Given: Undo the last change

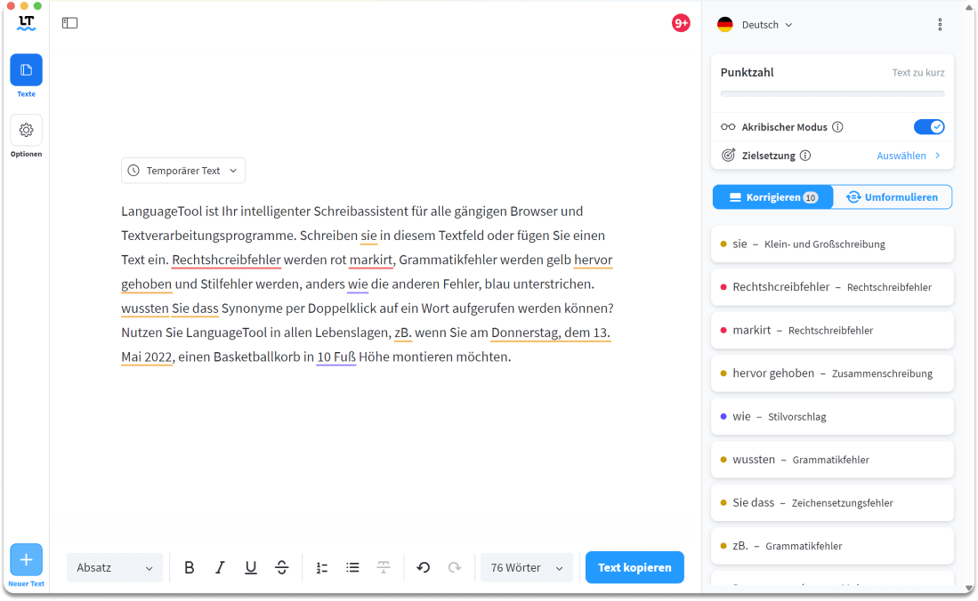Looking at the screenshot, I should pyautogui.click(x=424, y=567).
